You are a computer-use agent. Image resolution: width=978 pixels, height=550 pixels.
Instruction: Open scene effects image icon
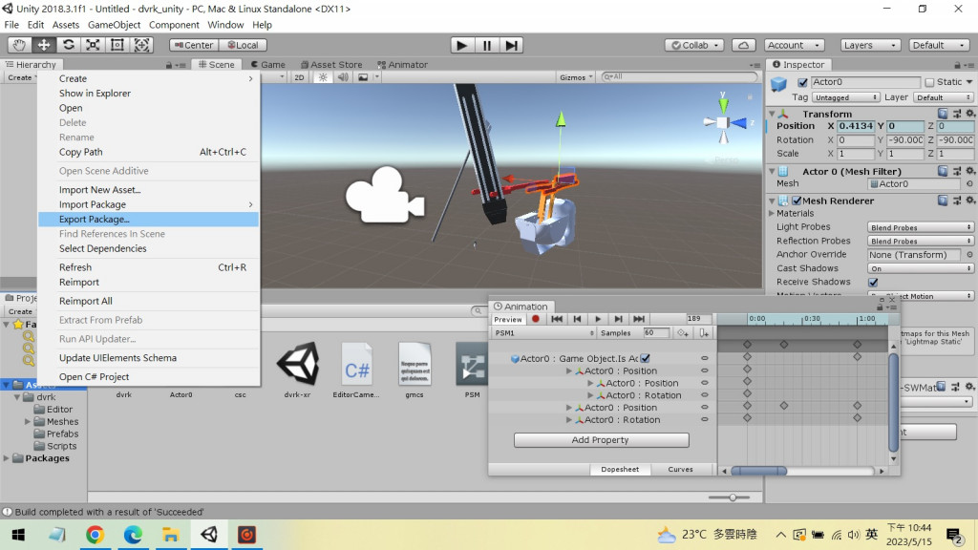click(x=362, y=77)
